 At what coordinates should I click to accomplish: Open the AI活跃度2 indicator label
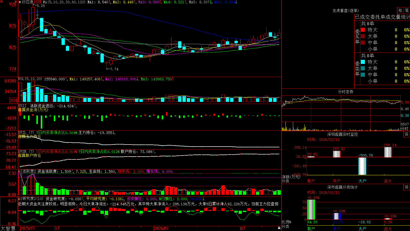(x=27, y=171)
